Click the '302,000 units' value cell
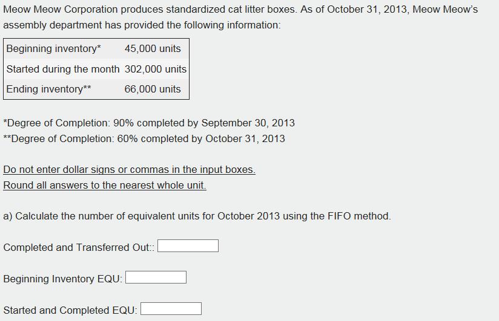 pyautogui.click(x=156, y=69)
